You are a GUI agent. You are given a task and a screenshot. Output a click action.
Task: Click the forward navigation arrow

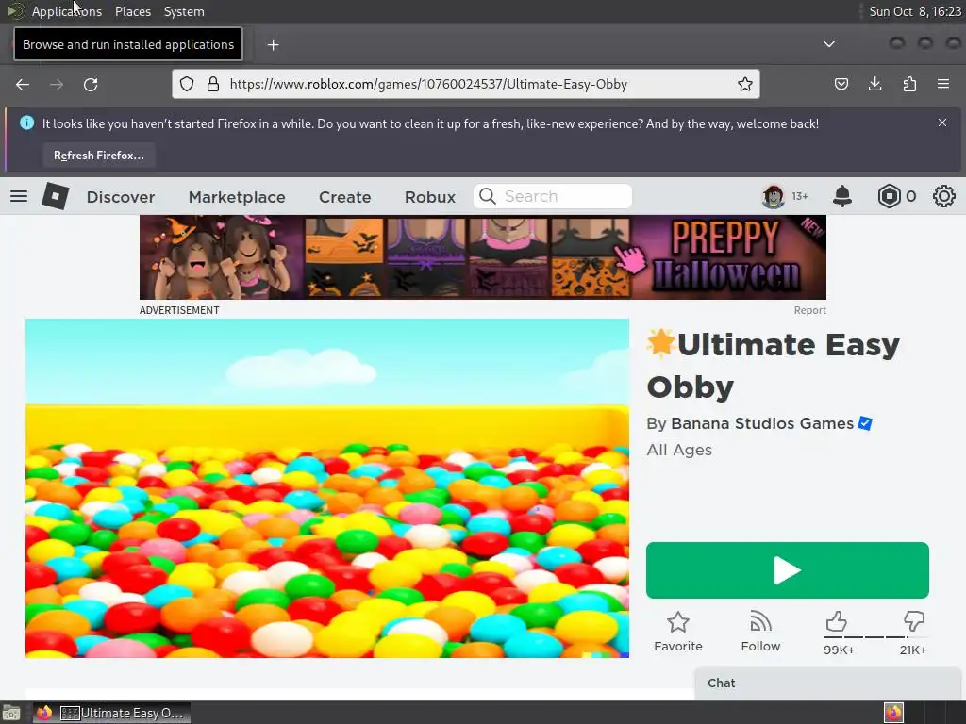[x=57, y=84]
